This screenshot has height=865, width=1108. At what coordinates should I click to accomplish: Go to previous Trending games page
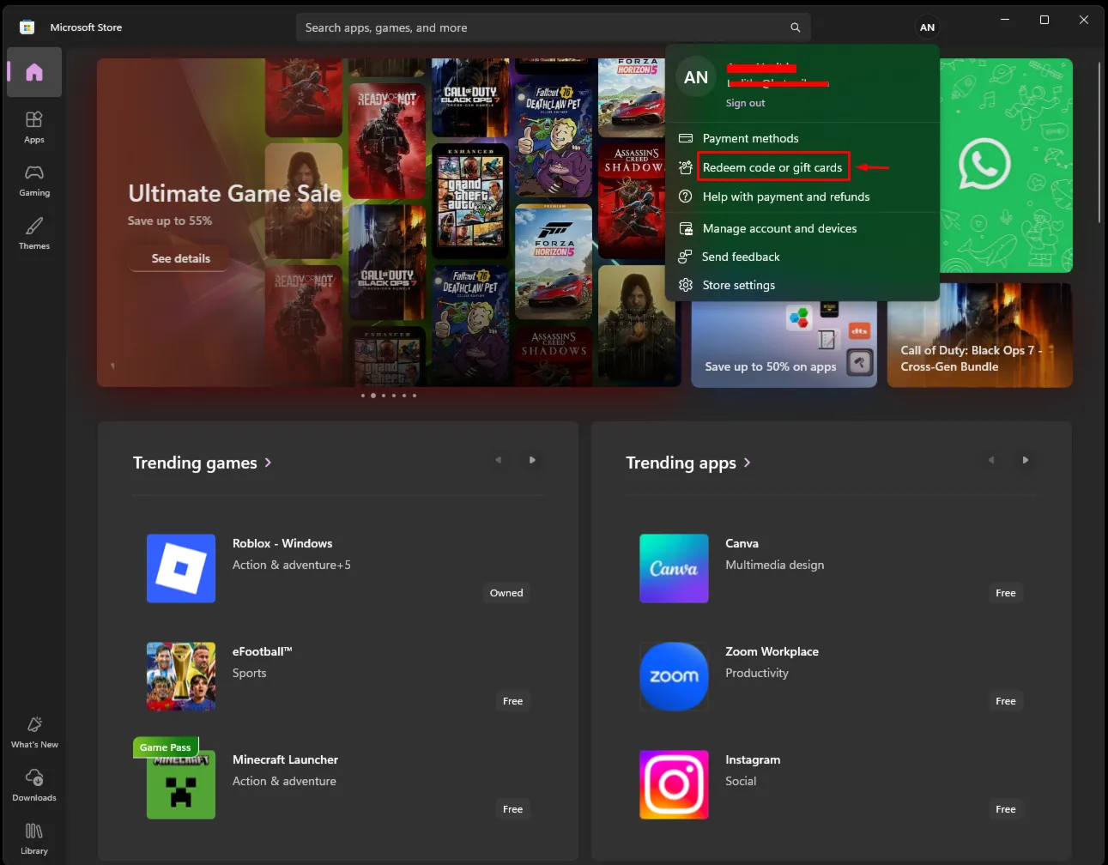[x=498, y=460]
